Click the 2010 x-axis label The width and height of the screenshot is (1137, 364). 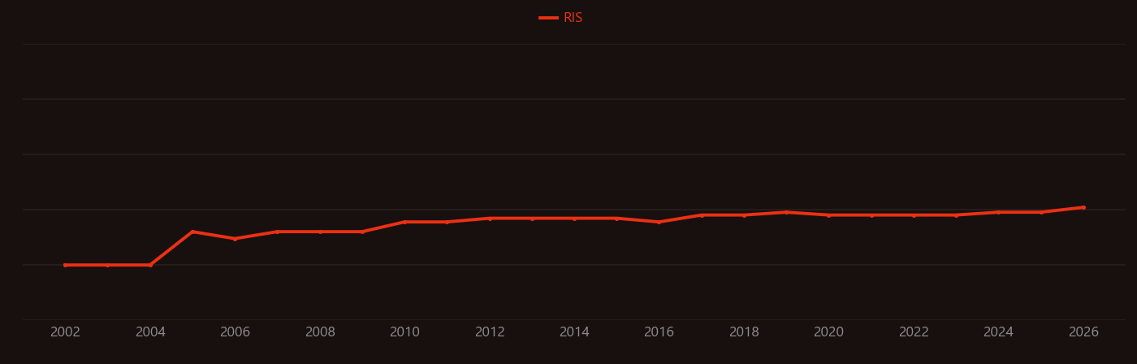coord(404,332)
